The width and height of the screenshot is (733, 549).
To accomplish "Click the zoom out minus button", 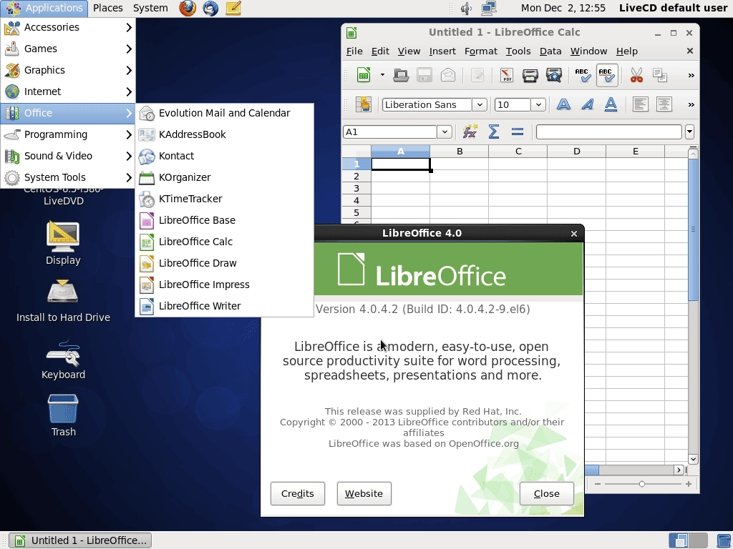I will tap(598, 484).
